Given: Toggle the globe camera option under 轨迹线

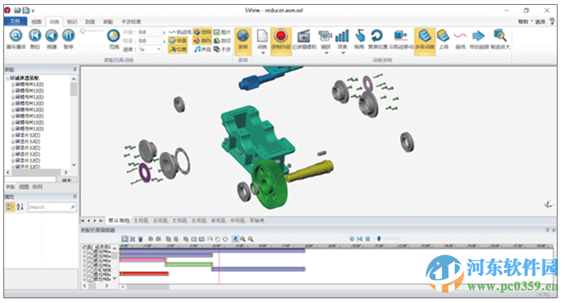Looking at the screenshot, I should click(177, 41).
